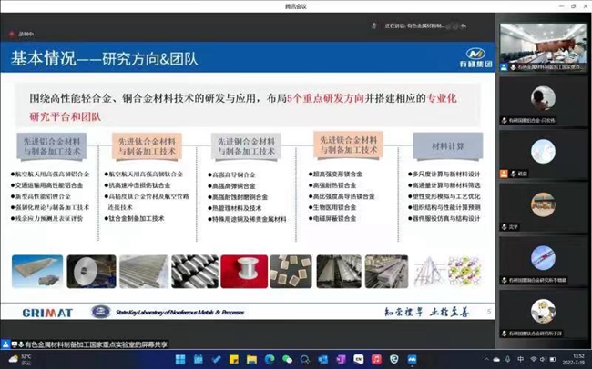Select 杨丽's participant tile
Image resolution: width=592 pixels, height=369 pixels.
(x=543, y=151)
